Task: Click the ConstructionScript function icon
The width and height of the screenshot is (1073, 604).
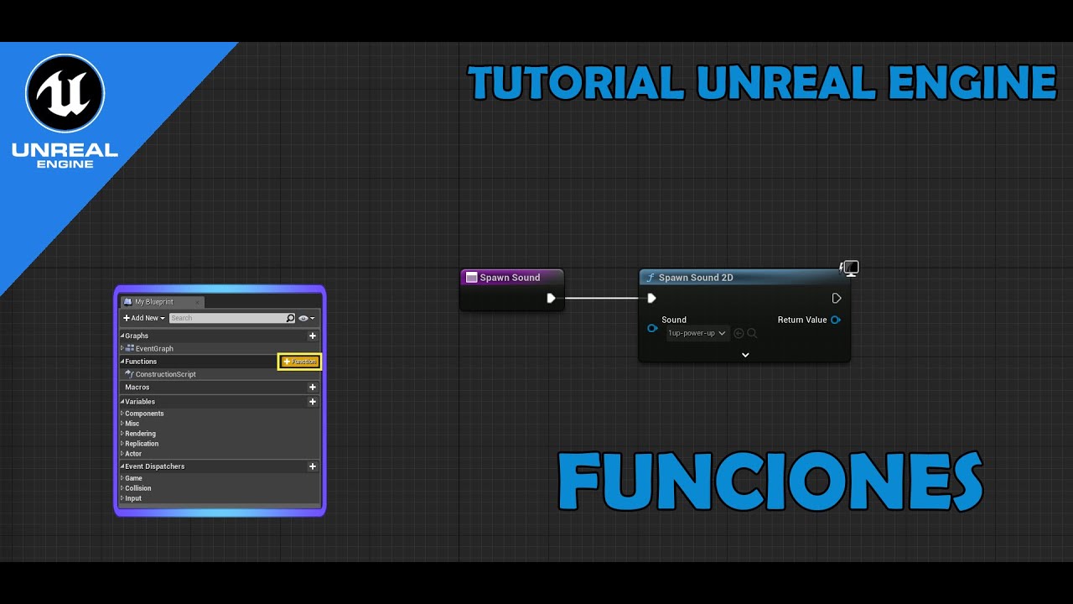Action: click(x=129, y=374)
